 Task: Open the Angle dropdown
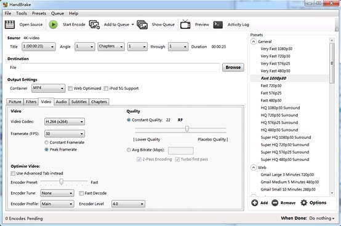tap(84, 47)
